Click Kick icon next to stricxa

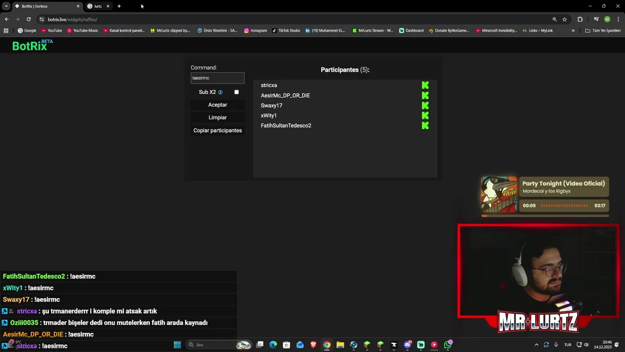tap(425, 85)
